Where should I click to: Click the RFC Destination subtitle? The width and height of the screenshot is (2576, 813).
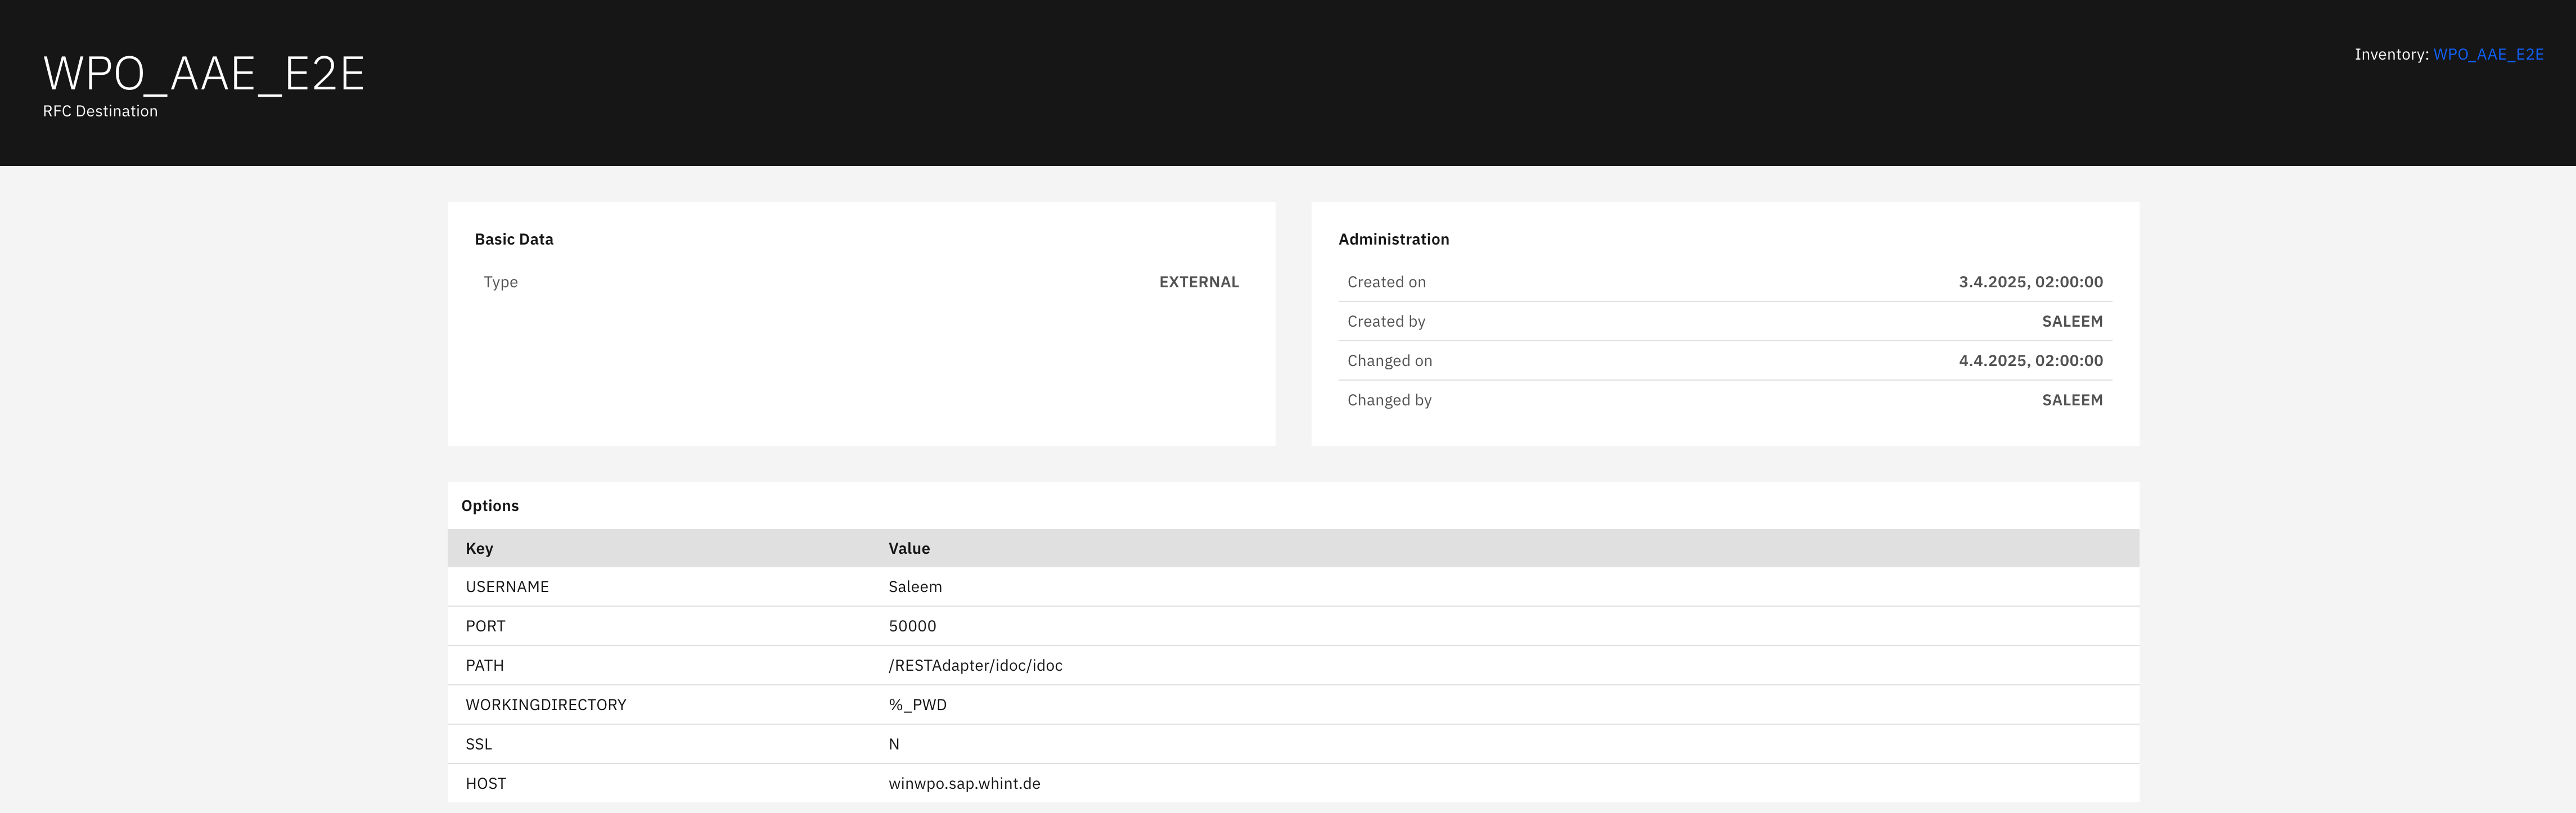point(100,111)
